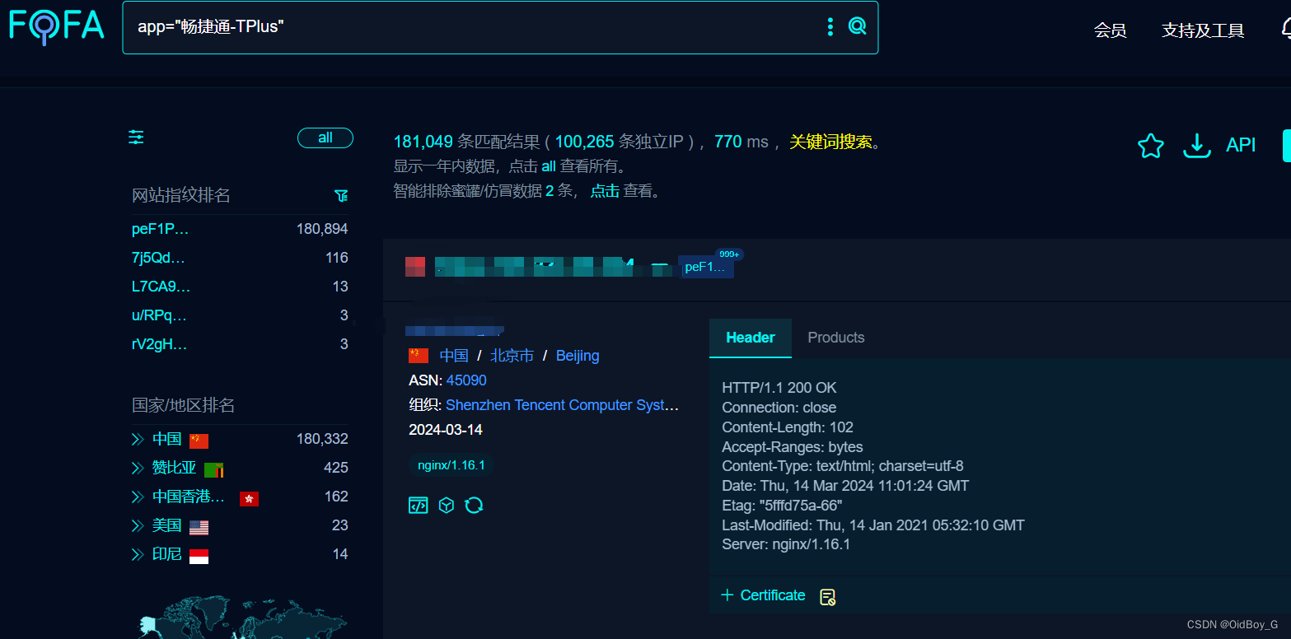Click the download results icon
The height and width of the screenshot is (639, 1291).
click(x=1196, y=146)
